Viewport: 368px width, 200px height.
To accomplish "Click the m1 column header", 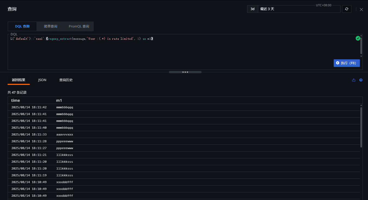I will 59,100.
